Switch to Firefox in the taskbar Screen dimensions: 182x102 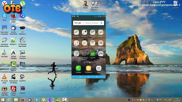(23, 100)
